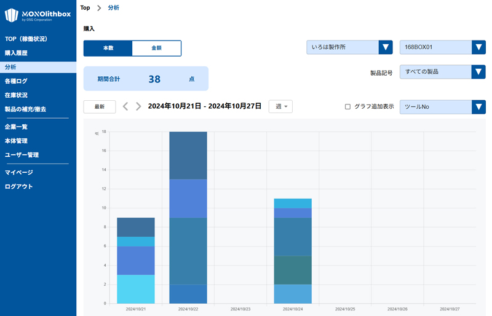The width and height of the screenshot is (492, 316).
Task: Open the 週 period selector
Action: click(x=280, y=106)
